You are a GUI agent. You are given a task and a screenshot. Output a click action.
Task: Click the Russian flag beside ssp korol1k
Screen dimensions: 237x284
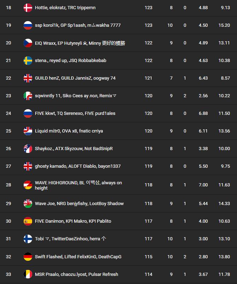(28, 25)
